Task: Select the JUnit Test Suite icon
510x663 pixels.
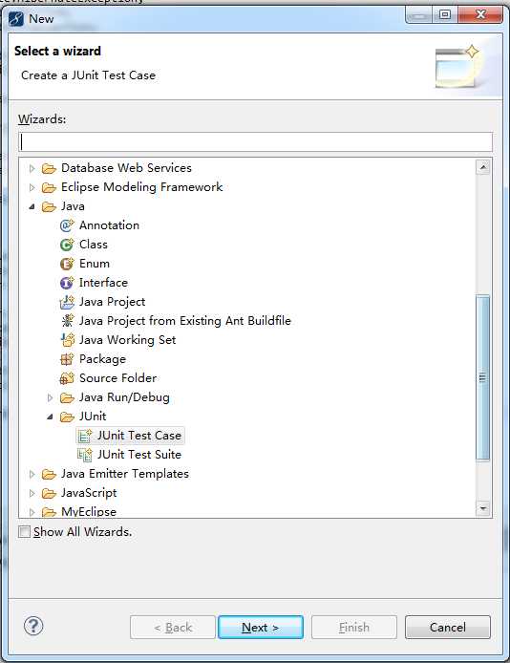Action: pyautogui.click(x=85, y=455)
